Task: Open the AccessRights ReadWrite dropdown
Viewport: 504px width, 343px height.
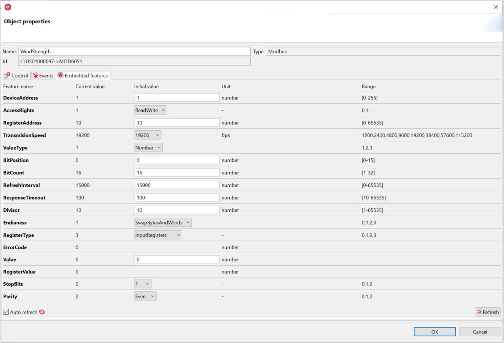Action: (151, 110)
